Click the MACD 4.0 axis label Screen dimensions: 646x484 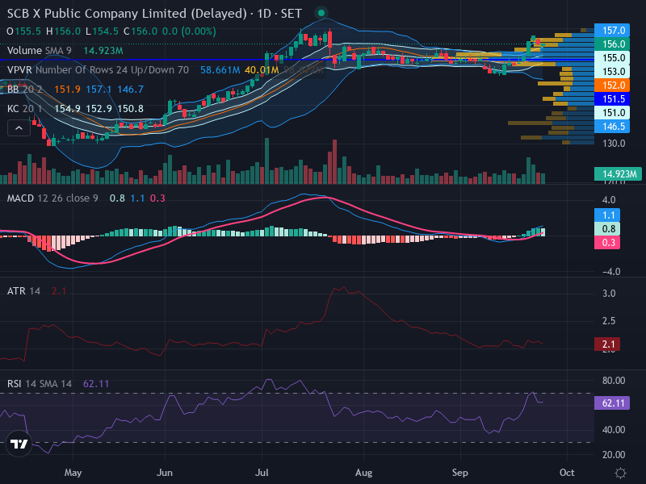tap(609, 200)
